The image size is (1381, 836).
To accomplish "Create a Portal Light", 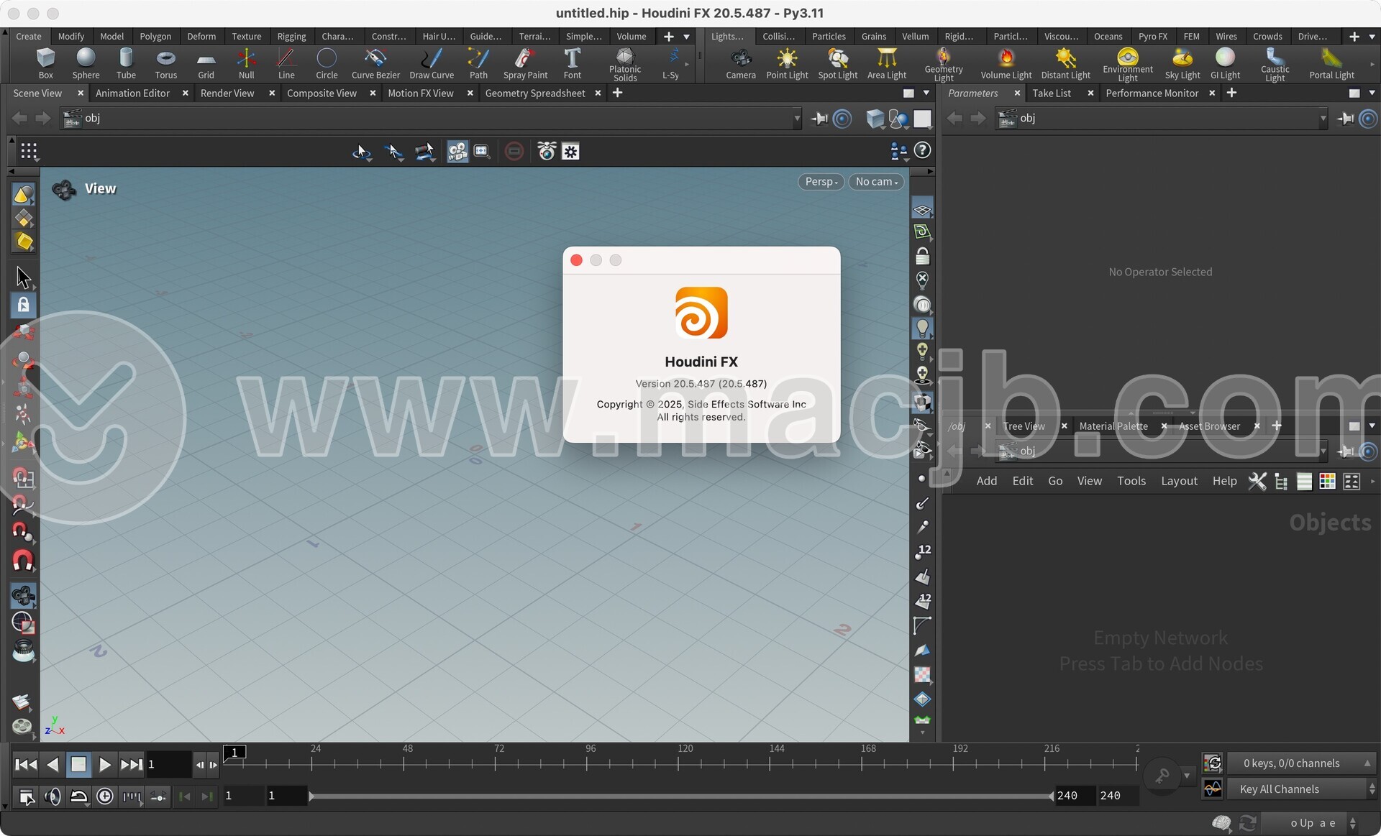I will click(1331, 63).
